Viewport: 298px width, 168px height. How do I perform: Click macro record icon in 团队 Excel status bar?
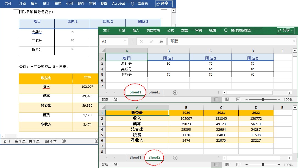[115, 99]
